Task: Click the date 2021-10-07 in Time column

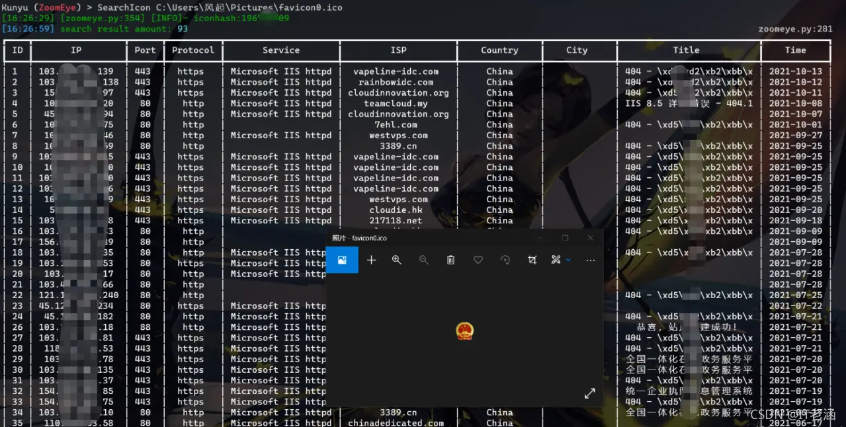Action: tap(796, 114)
